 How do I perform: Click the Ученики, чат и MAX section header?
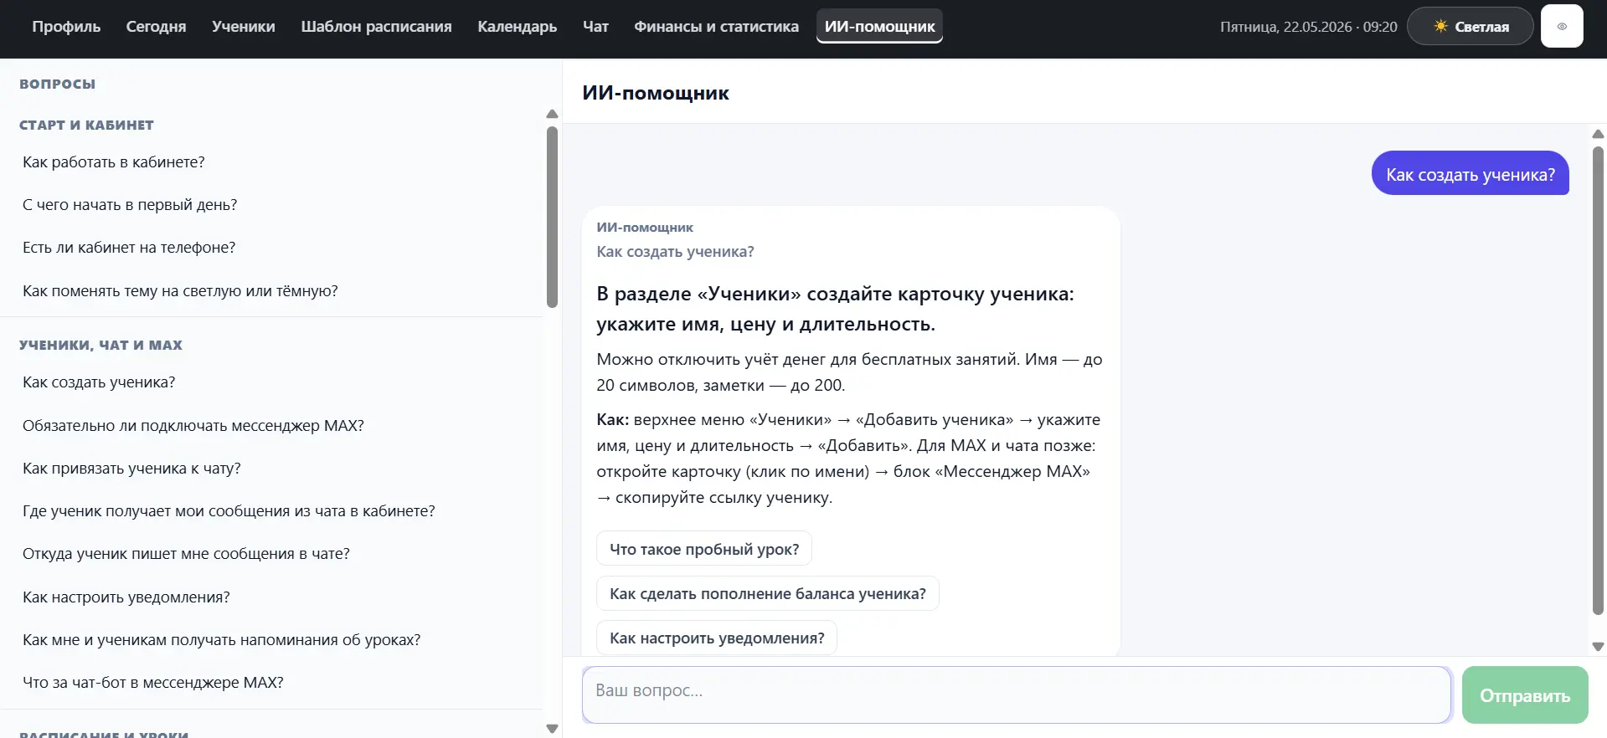point(100,345)
